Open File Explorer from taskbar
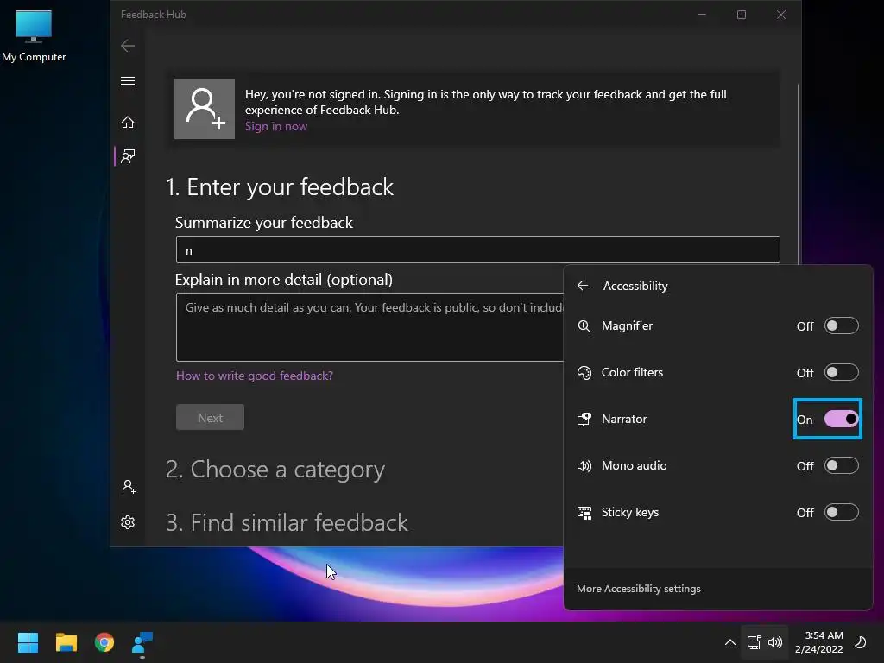This screenshot has width=884, height=663. click(66, 642)
